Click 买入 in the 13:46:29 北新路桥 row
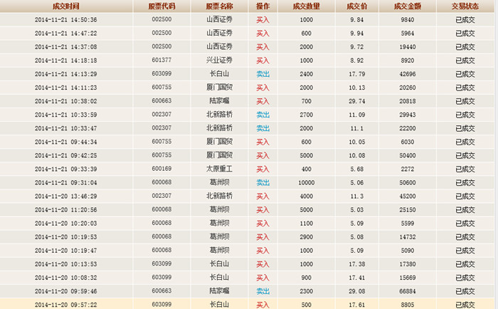Viewport: 498px width, 309px height. (x=263, y=196)
